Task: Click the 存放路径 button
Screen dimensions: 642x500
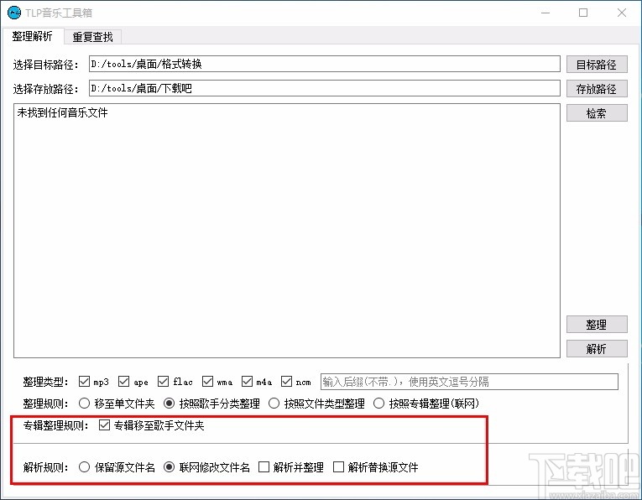Action: coord(597,89)
